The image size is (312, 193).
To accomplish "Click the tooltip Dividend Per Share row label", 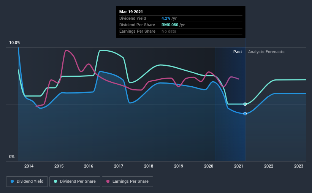I will pyautogui.click(x=137, y=25).
